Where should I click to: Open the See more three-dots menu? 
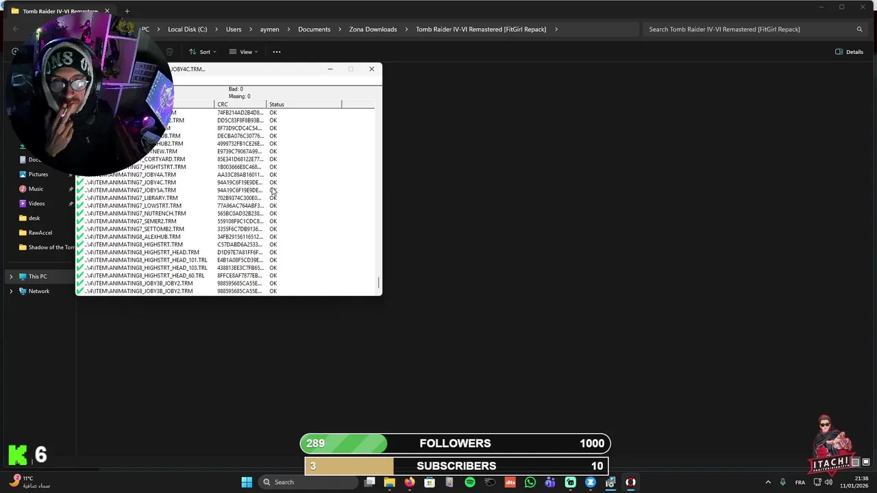277,52
